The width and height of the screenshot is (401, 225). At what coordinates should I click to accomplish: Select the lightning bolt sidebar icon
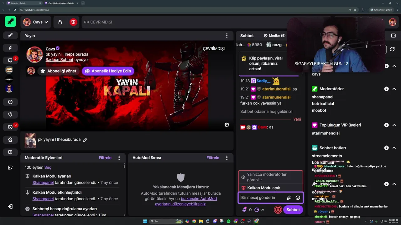(10, 48)
